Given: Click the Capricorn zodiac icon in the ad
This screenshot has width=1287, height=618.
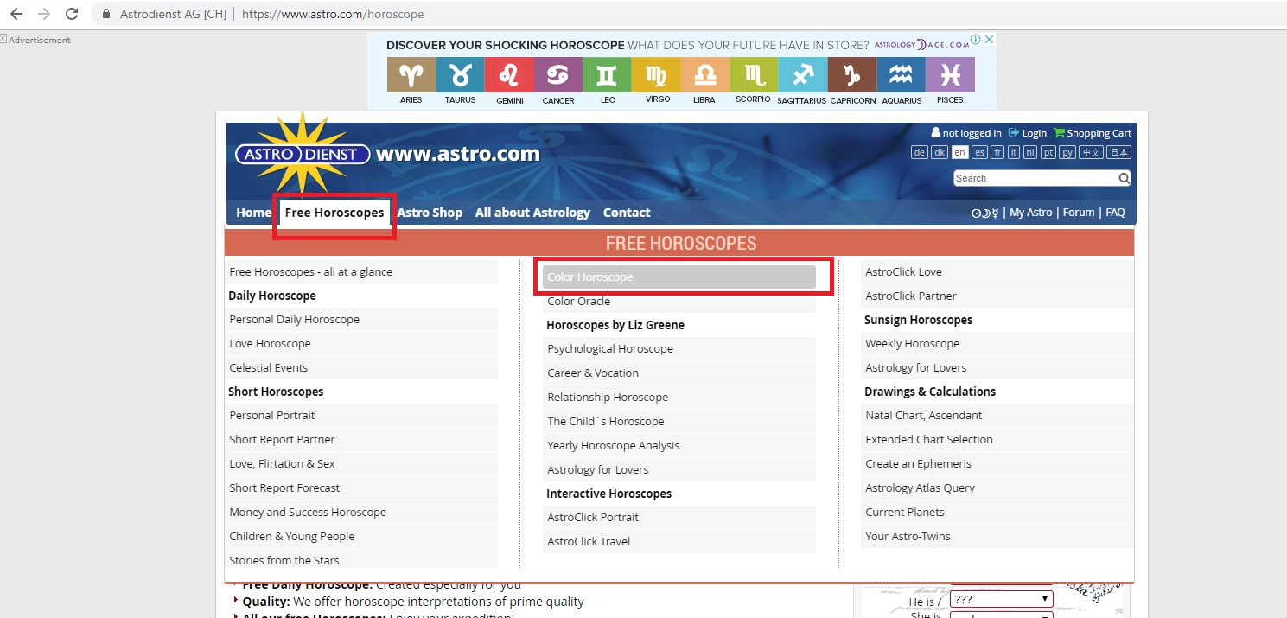Looking at the screenshot, I should [852, 75].
